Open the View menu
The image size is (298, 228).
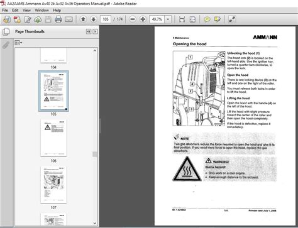(x=26, y=10)
